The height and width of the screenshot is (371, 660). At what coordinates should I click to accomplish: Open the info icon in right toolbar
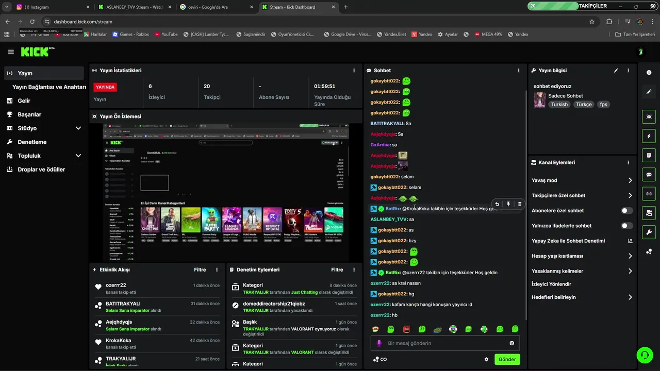pos(649,73)
